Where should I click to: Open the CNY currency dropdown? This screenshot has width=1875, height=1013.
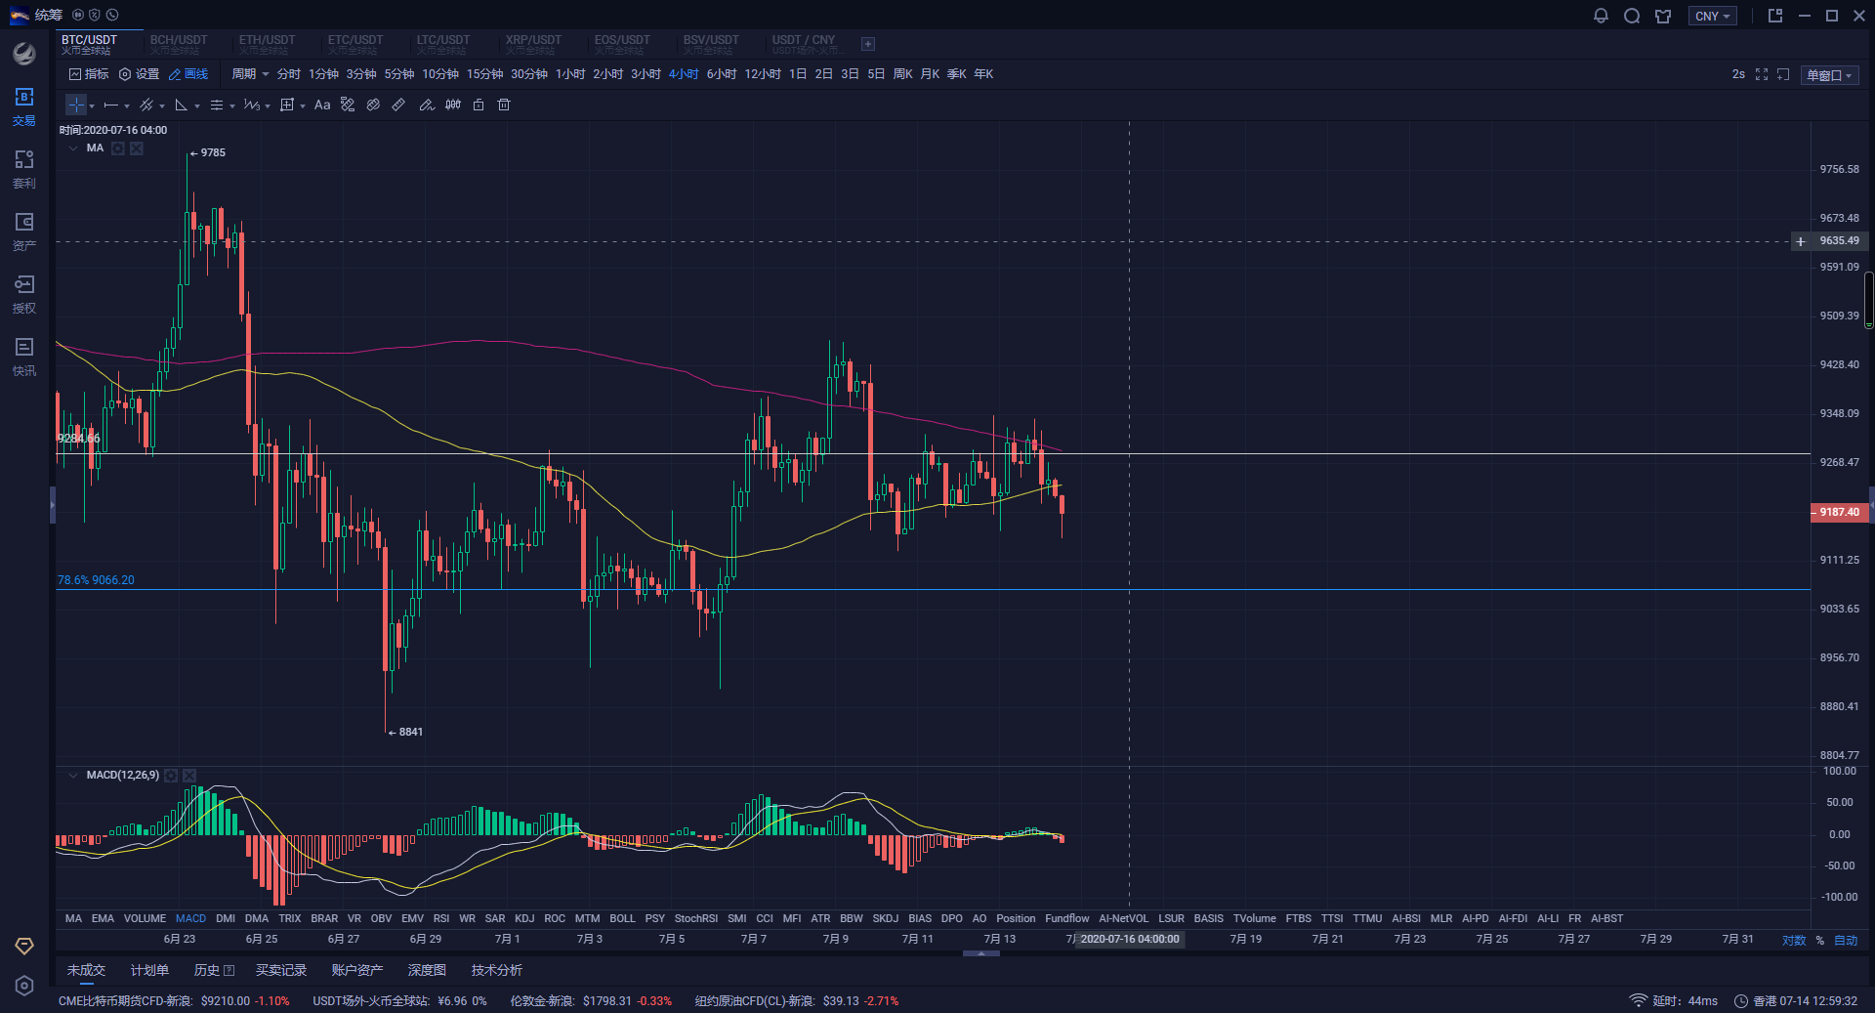[x=1713, y=16]
